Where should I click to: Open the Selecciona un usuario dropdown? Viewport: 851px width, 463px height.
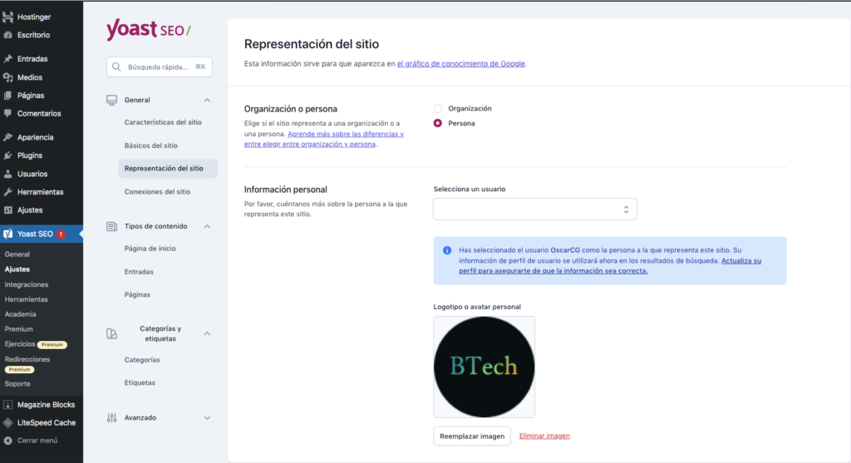coord(534,209)
